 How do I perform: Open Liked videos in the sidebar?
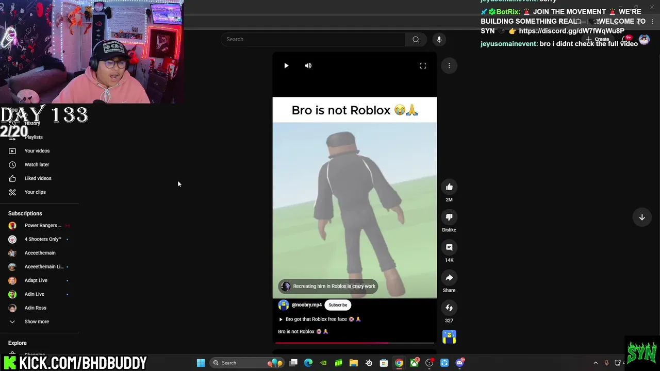click(x=39, y=178)
